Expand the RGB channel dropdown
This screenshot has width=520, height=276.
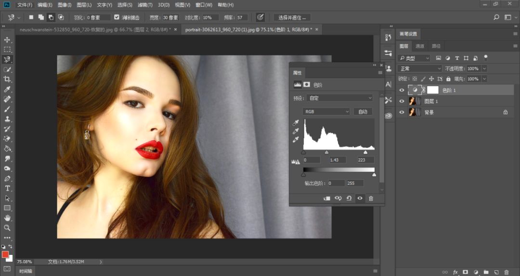click(x=326, y=112)
